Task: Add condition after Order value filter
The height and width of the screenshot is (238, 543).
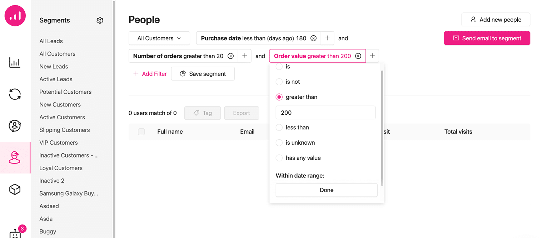Action: 372,56
